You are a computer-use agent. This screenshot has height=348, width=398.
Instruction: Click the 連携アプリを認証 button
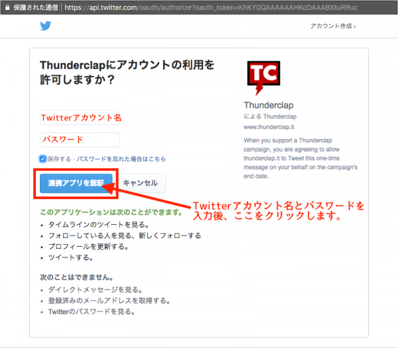point(76,183)
